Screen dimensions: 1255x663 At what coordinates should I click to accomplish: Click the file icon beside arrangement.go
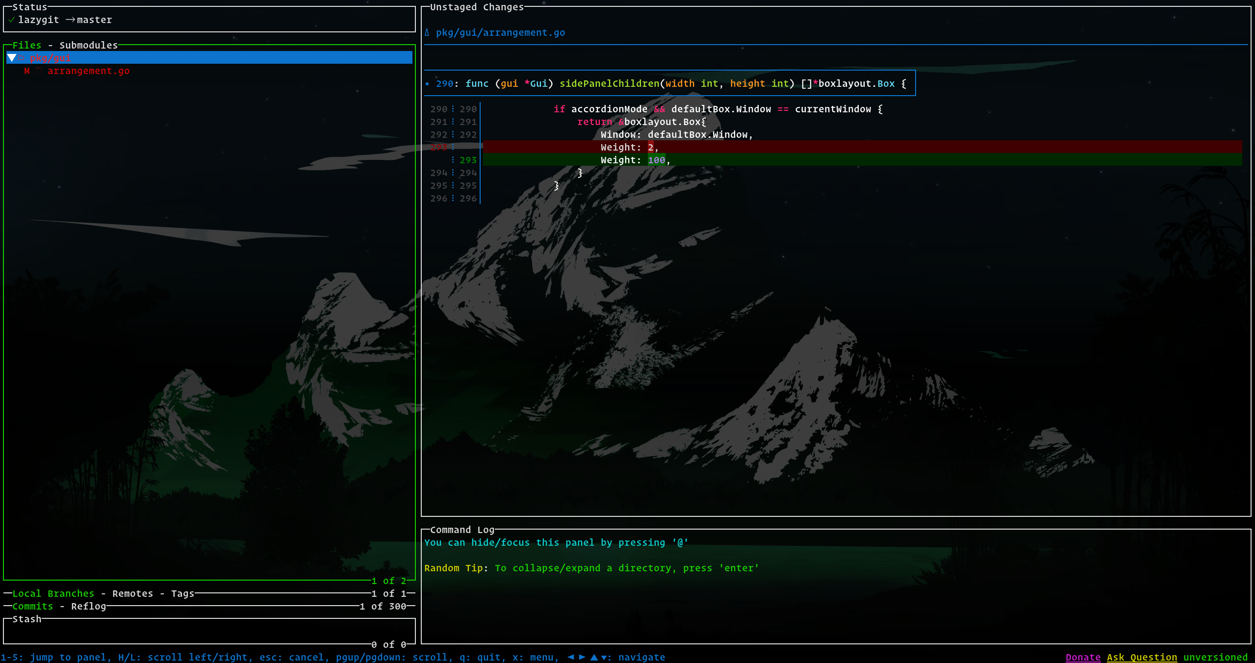tap(38, 71)
